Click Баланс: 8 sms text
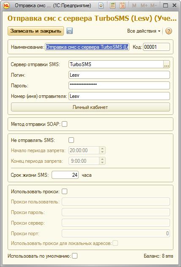 pos(159,256)
